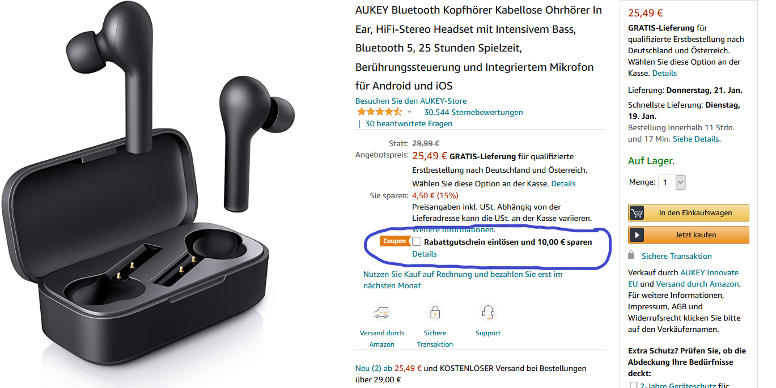Image resolution: width=776 pixels, height=388 pixels.
Task: Click the orange Coupon badge
Action: pos(395,241)
